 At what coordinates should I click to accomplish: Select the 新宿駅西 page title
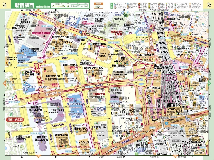click(24, 5)
